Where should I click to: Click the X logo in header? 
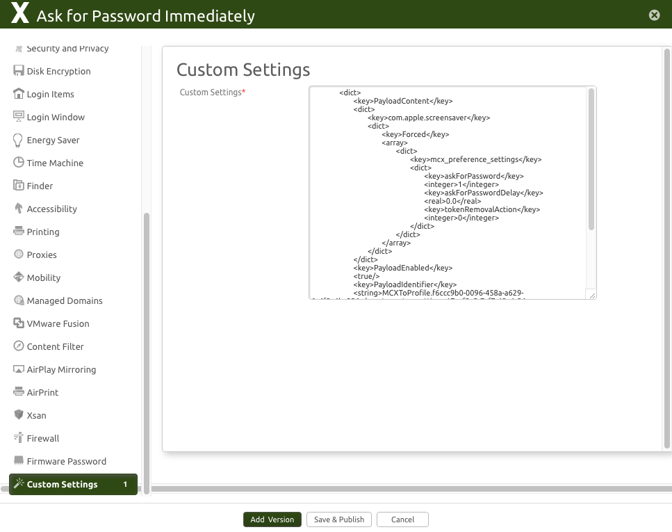click(x=19, y=13)
